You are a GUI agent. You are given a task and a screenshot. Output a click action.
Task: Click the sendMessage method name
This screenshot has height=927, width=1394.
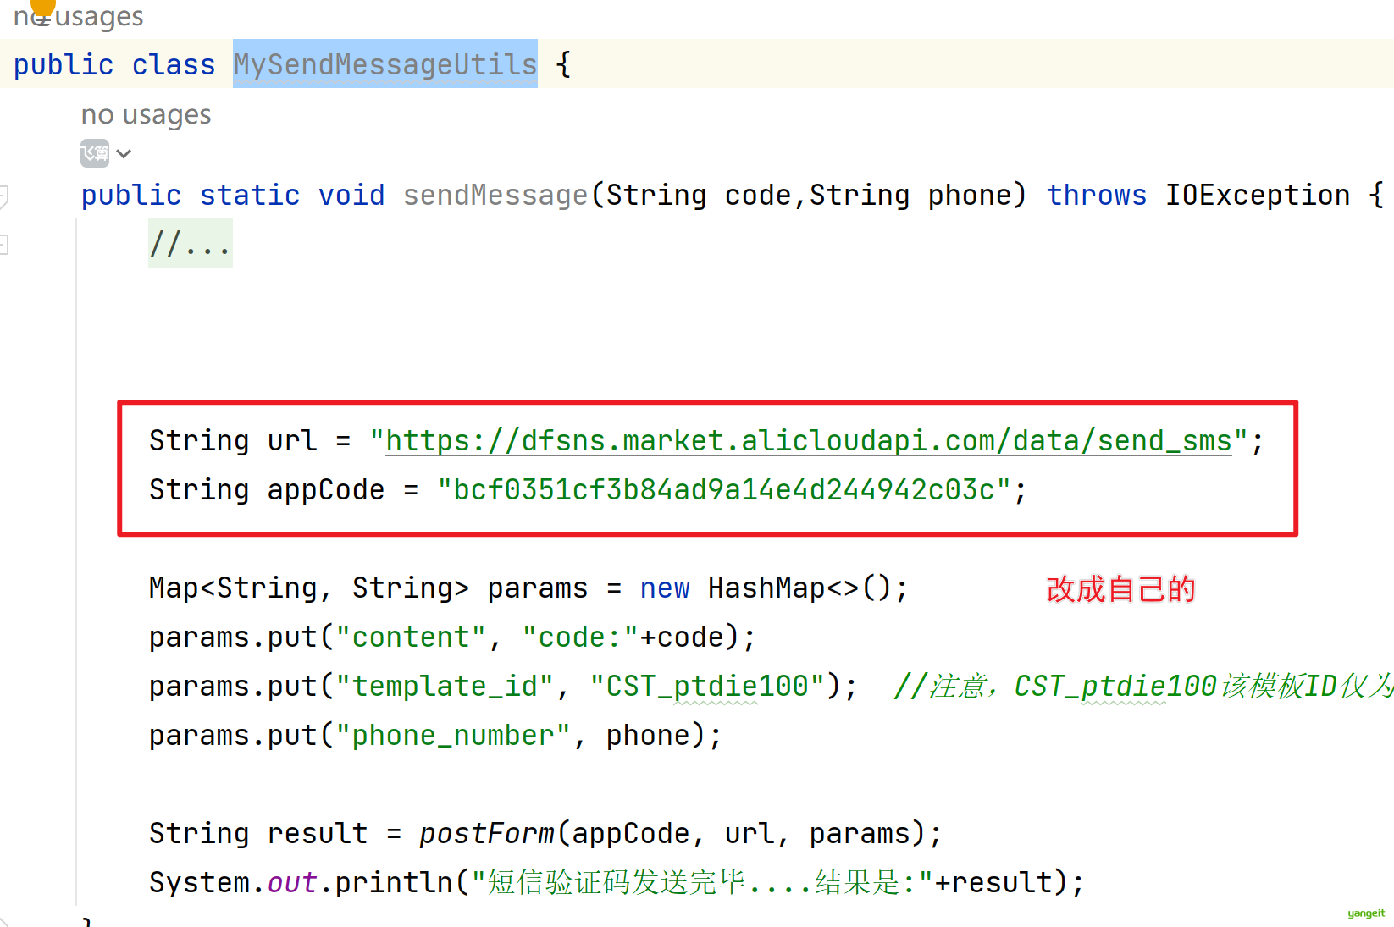[495, 196]
